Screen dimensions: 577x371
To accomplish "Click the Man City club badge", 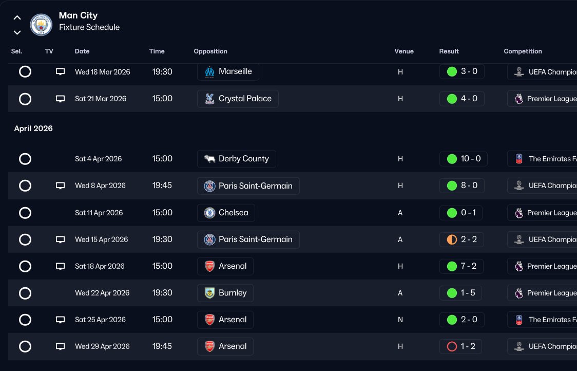I will point(41,25).
